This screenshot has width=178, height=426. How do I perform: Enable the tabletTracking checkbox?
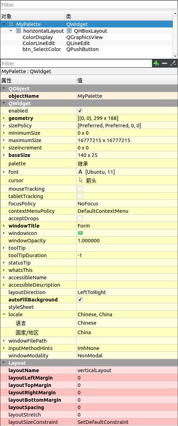[80, 196]
